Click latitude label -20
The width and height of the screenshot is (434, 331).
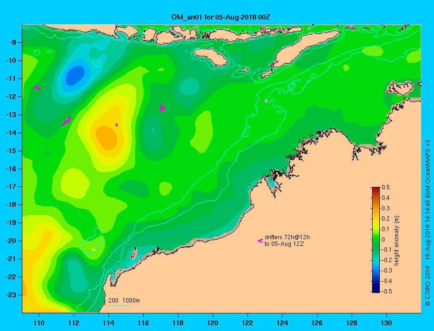pyautogui.click(x=11, y=241)
